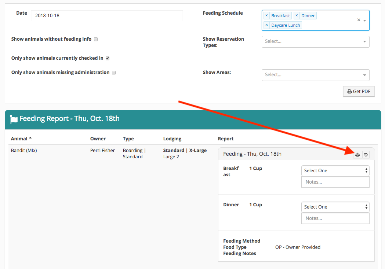Click owner name Perri Fisher
Viewport: 385px width, 269px height.
tap(102, 150)
